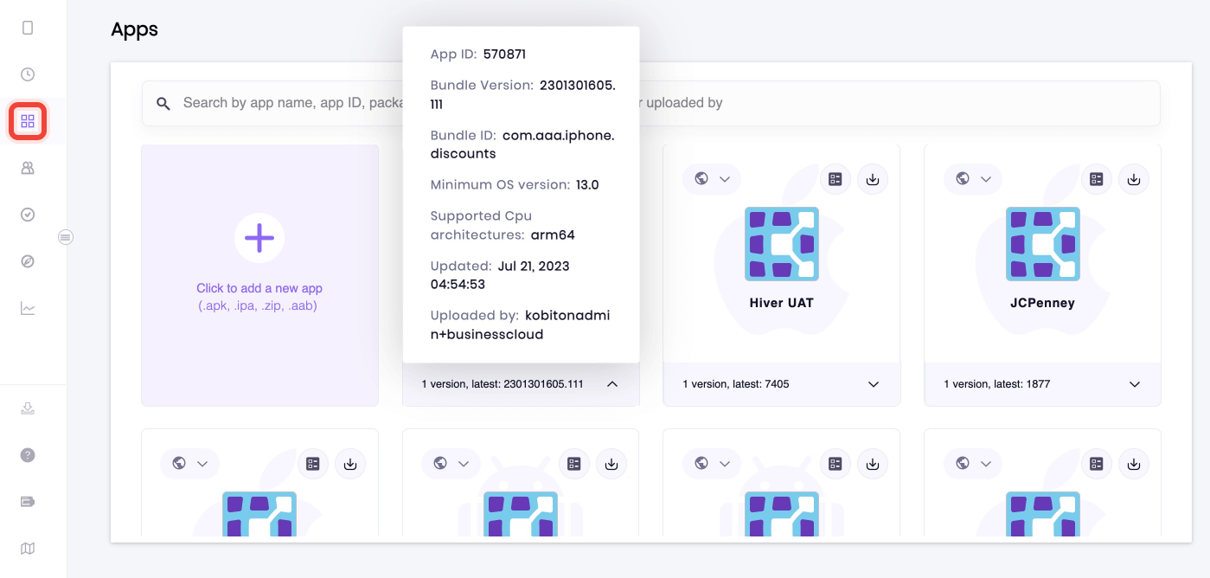Click the arm64 architecture value
The image size is (1210, 578).
(554, 235)
